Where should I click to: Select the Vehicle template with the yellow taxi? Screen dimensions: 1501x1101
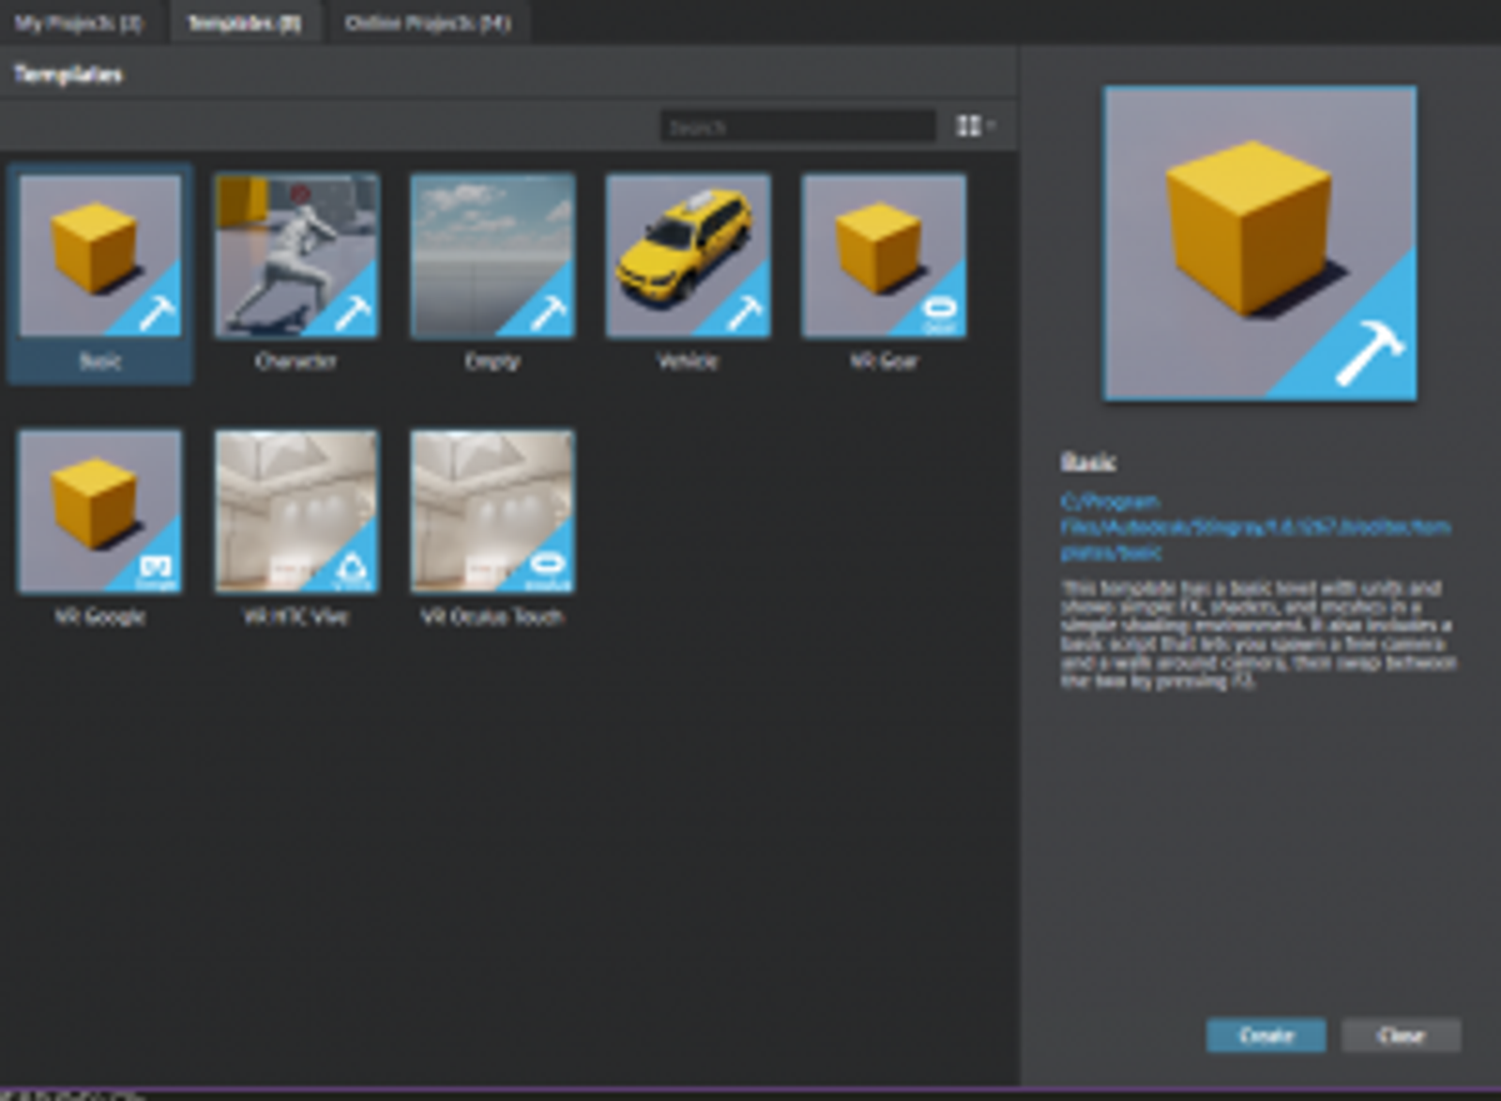[x=689, y=255]
